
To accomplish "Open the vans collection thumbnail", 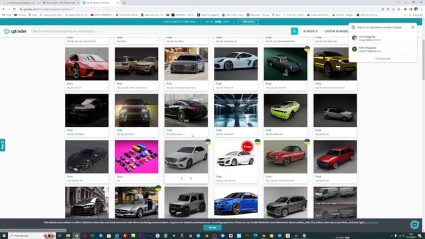I will pyautogui.click(x=335, y=202).
